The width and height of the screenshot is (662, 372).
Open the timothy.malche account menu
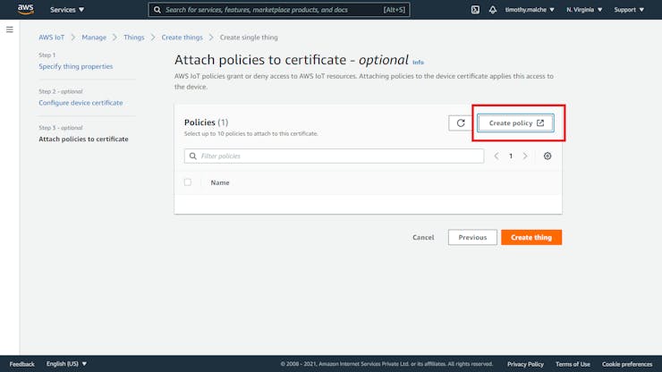coord(530,9)
